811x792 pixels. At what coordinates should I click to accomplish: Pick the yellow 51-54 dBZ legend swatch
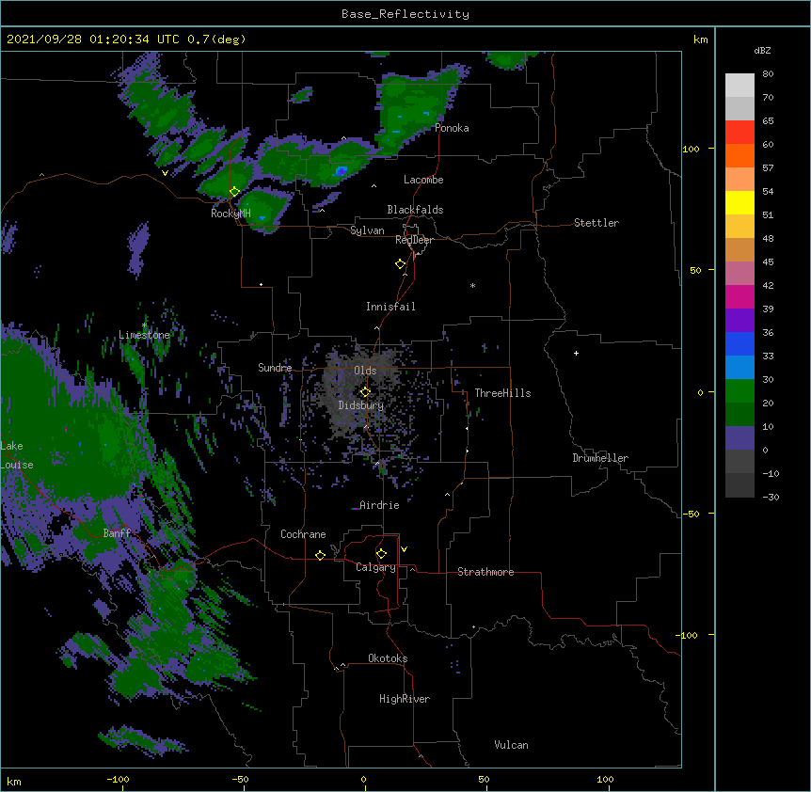click(739, 202)
